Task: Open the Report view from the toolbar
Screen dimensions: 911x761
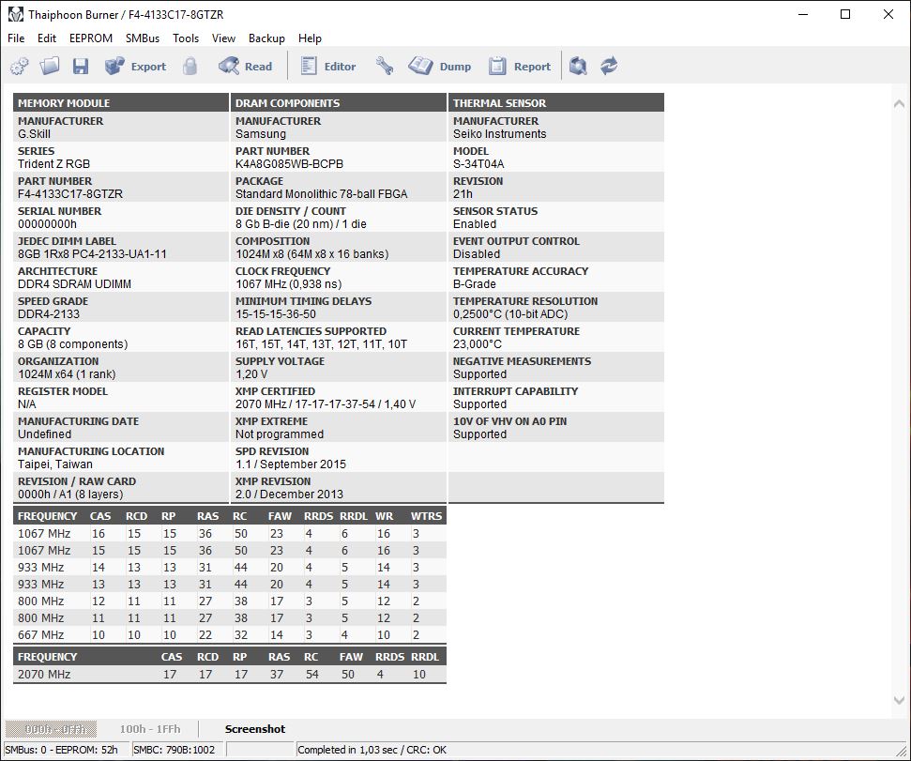Action: coord(519,67)
